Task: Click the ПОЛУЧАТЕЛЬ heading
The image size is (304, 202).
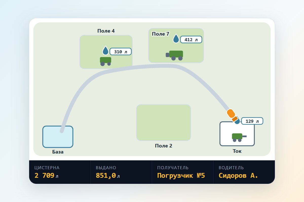Action: point(173,168)
